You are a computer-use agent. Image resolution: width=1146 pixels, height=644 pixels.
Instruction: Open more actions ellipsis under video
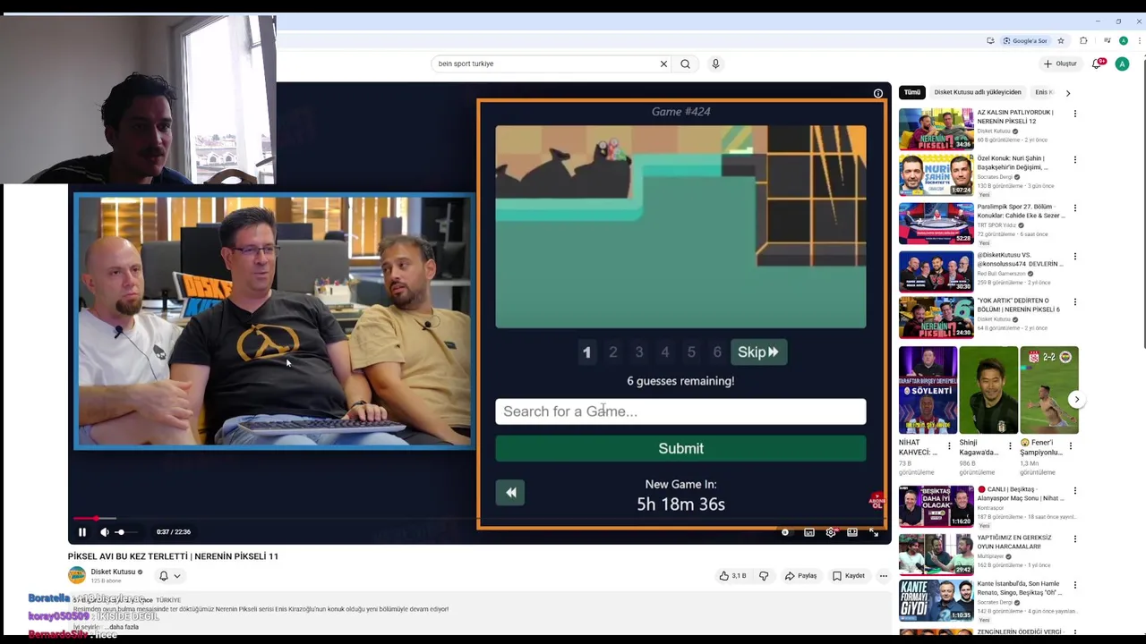pyautogui.click(x=883, y=576)
